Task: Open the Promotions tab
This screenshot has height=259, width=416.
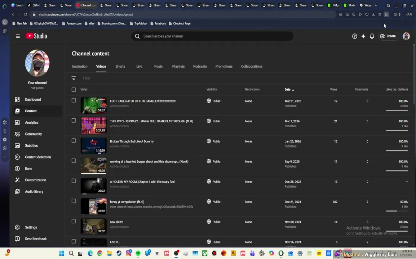Action: coord(224,67)
